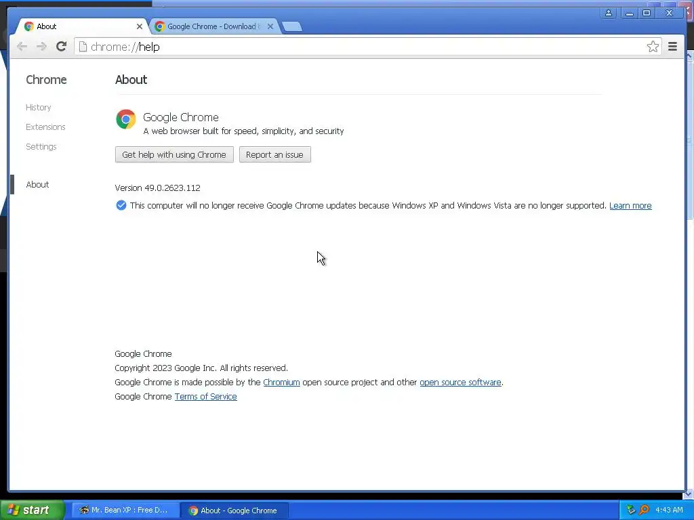The image size is (694, 520).
Task: Bookmark this page with the star icon
Action: 653,47
